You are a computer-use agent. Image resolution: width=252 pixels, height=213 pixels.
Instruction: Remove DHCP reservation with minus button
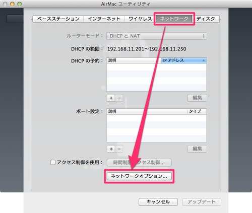tap(119, 98)
